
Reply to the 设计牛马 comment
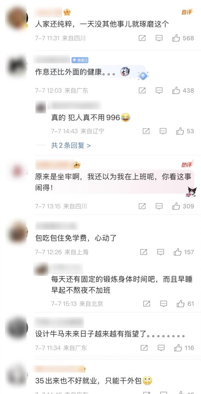161,348
